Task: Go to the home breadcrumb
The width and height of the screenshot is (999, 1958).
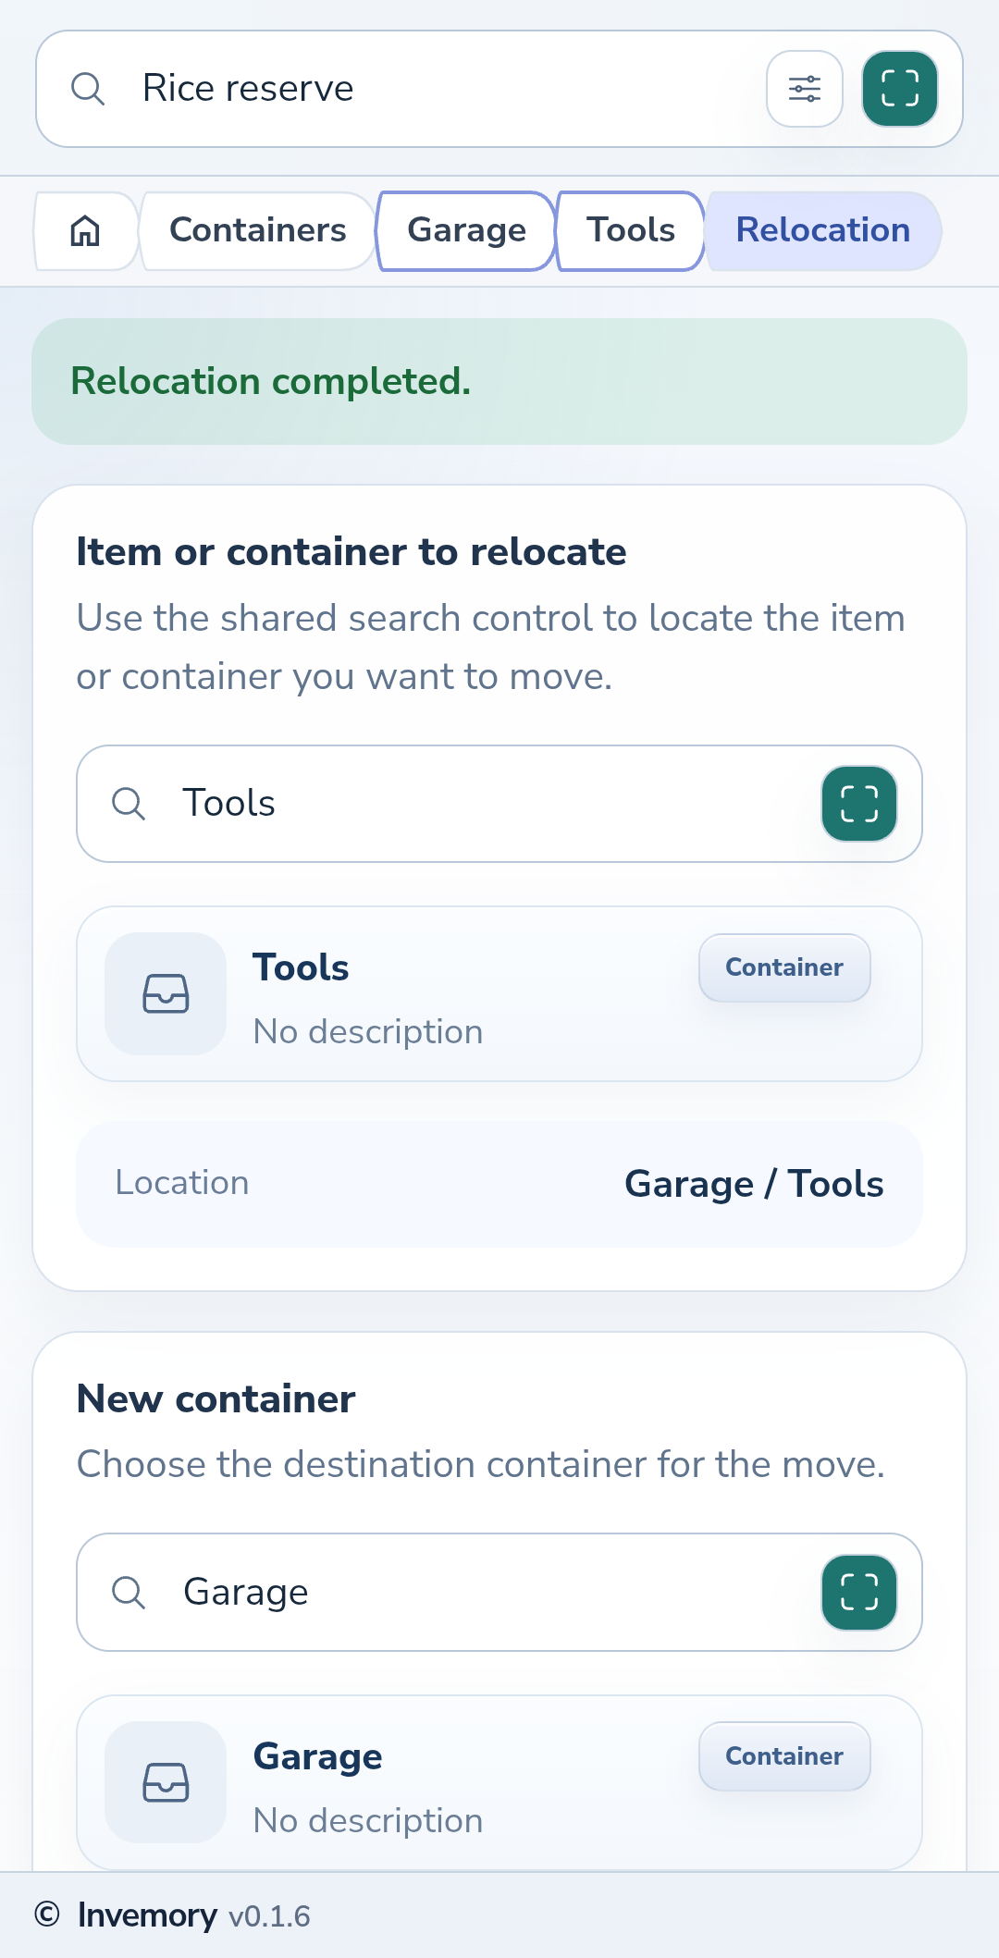Action: click(85, 230)
